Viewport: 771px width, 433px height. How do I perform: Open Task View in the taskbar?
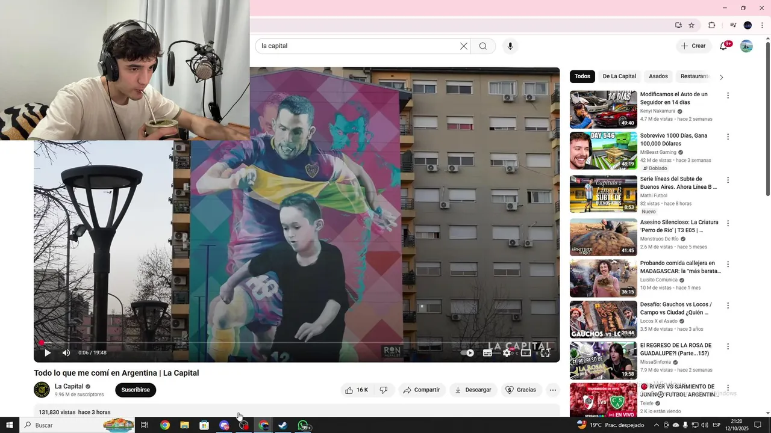(x=145, y=425)
